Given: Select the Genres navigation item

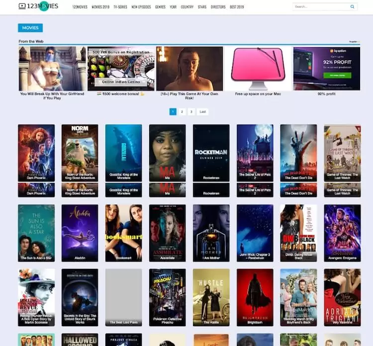Looking at the screenshot, I should pyautogui.click(x=160, y=7).
